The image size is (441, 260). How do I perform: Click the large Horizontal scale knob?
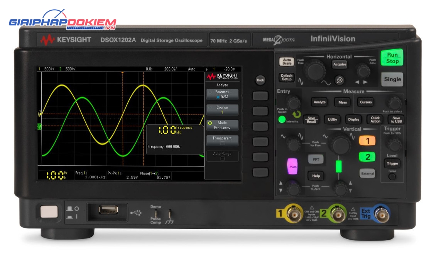click(315, 70)
